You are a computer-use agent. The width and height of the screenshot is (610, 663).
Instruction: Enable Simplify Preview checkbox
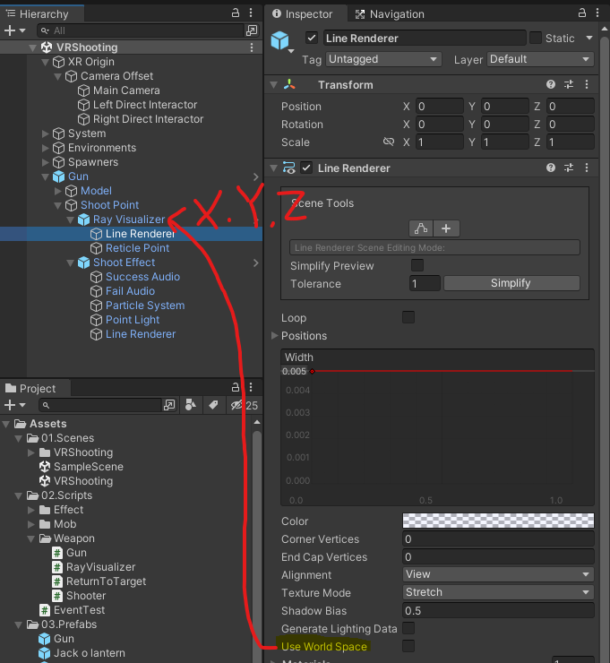pyautogui.click(x=417, y=265)
